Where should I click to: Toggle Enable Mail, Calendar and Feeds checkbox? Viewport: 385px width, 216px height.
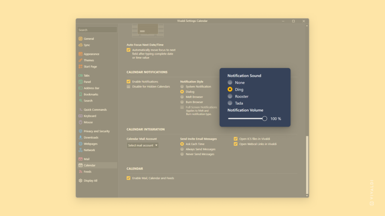[129, 178]
